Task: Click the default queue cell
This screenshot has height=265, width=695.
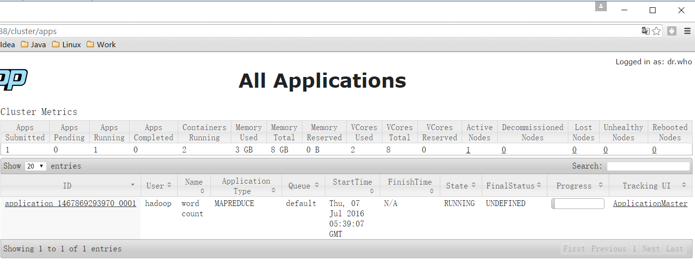Action: 301,204
